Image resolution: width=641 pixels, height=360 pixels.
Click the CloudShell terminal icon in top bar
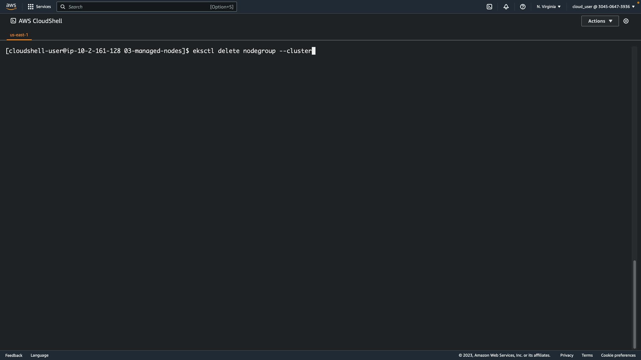489,7
